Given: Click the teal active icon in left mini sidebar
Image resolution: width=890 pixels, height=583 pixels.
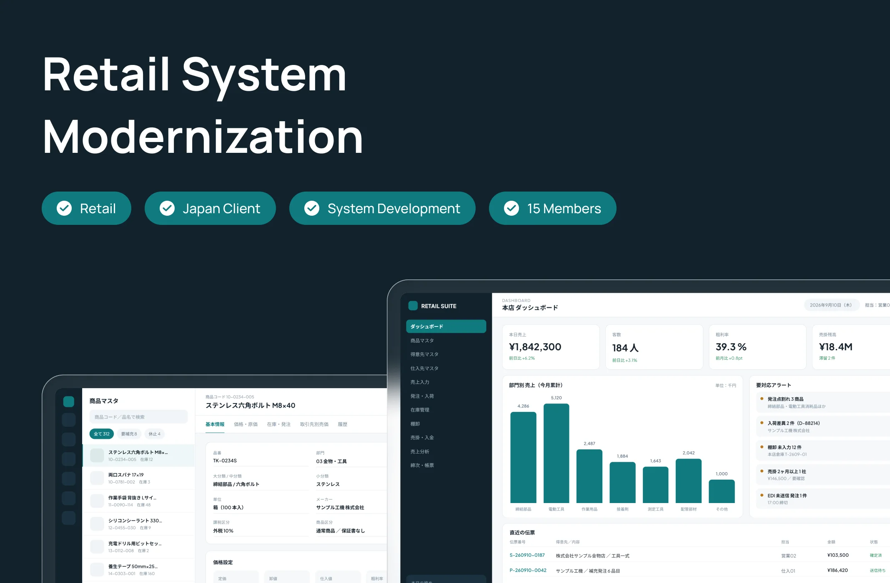Looking at the screenshot, I should [x=69, y=401].
